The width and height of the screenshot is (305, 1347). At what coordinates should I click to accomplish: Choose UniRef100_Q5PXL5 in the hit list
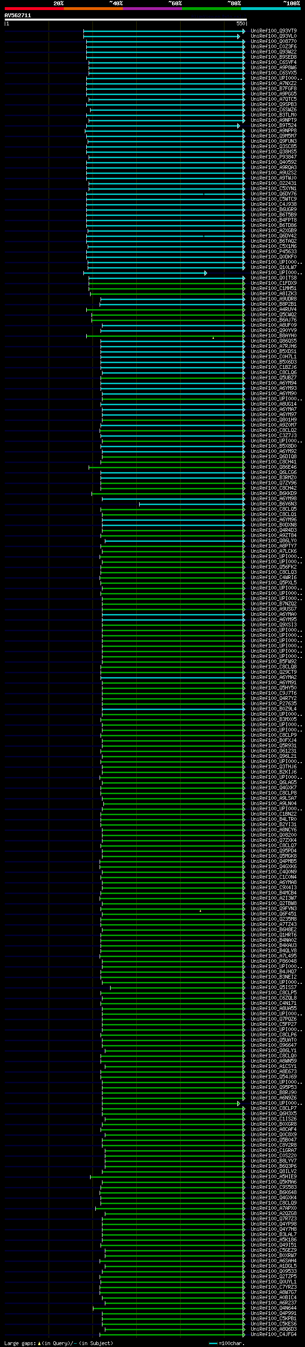(274, 582)
